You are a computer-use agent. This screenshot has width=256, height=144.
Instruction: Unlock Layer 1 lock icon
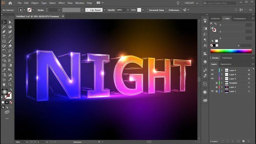[x=216, y=91]
